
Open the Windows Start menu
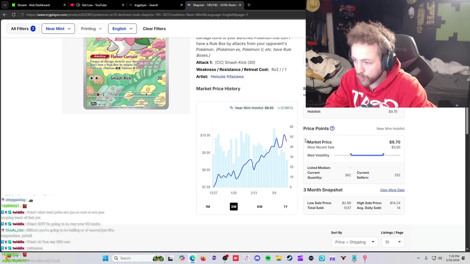105,258
